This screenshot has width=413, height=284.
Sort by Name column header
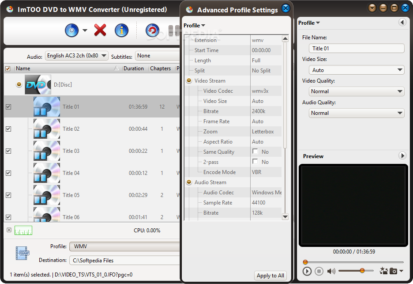pos(23,68)
